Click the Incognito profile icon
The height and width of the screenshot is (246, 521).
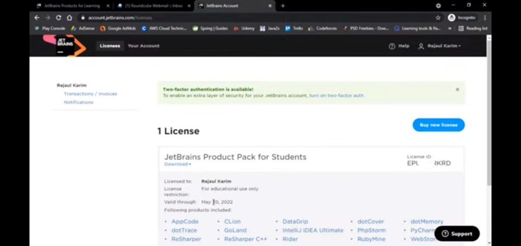tap(451, 18)
